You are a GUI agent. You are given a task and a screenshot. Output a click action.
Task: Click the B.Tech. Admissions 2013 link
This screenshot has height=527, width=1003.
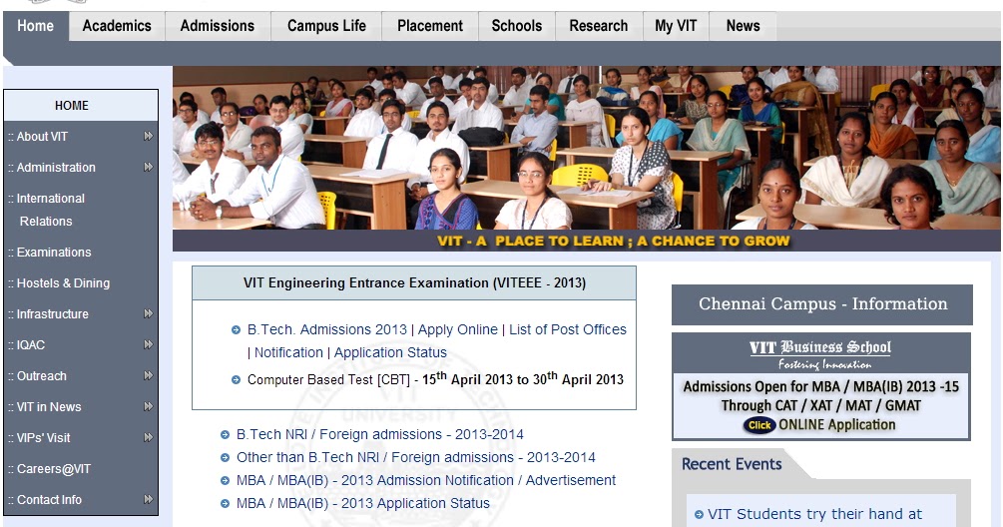tap(327, 329)
